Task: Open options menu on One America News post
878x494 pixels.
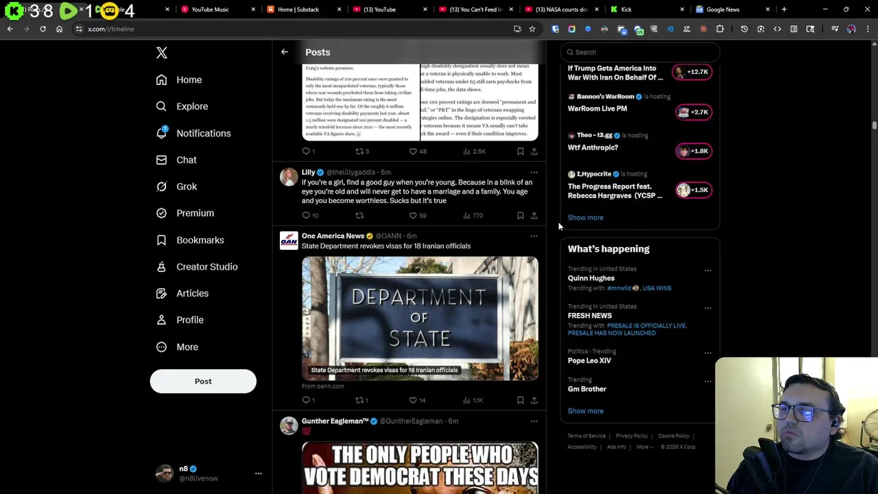Action: click(534, 236)
